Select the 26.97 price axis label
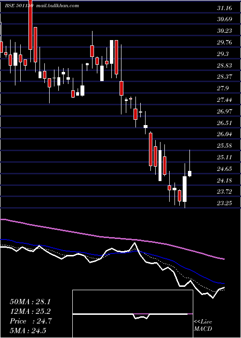This screenshot has height=338, width=241. click(x=225, y=111)
